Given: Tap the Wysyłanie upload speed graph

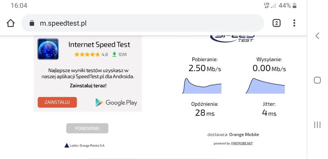Looking at the screenshot, I should click(x=265, y=86).
